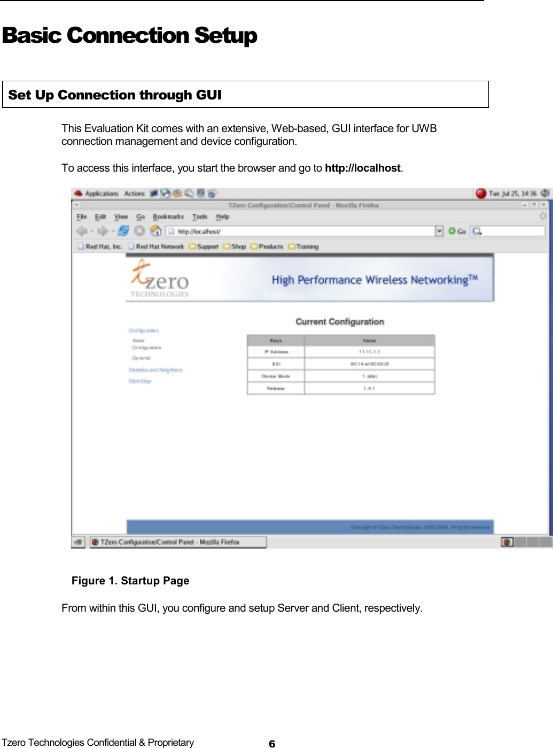Screen dimensions: 553x748
Task: Click the Stop loading icon
Action: pos(139,230)
